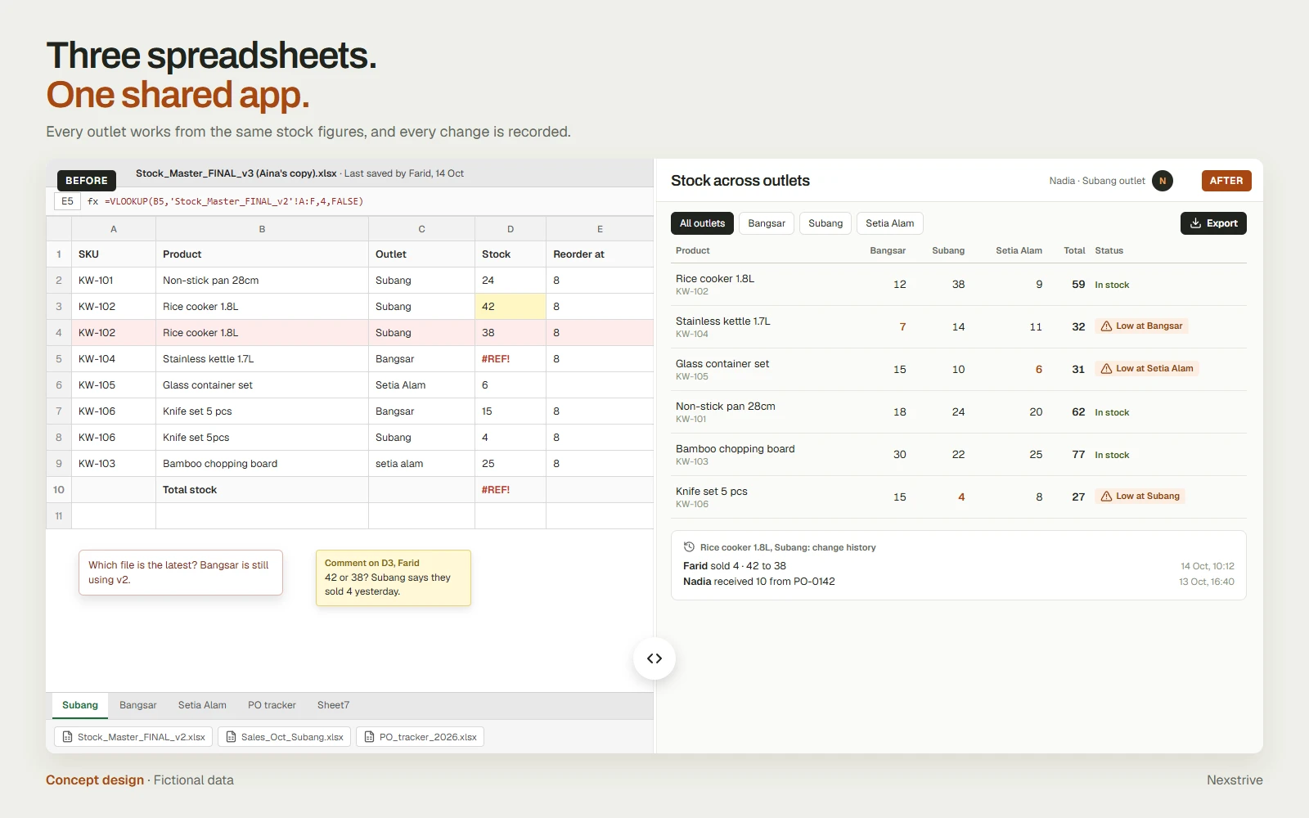Click the download icon on the Export button
Viewport: 1309px width, 818px height.
[1195, 223]
